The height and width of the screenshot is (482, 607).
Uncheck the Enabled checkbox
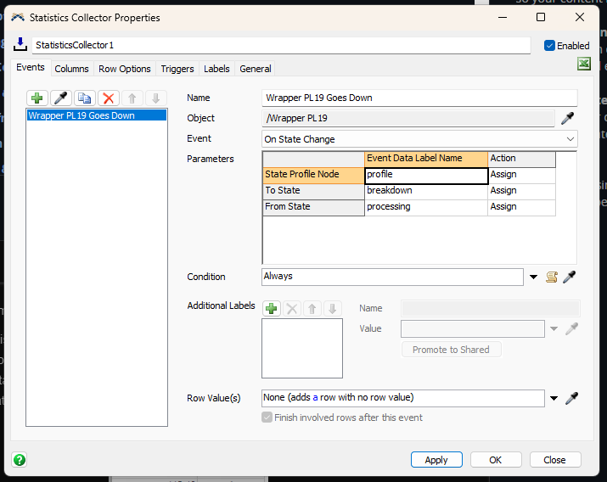[549, 46]
